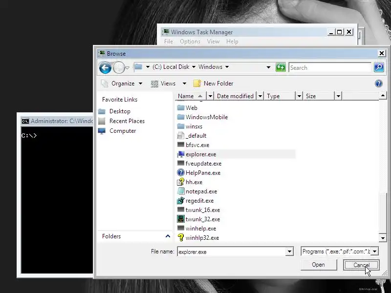Viewport: 391px width, 293px height.
Task: Open Help menu in Task Manager
Action: click(x=232, y=42)
